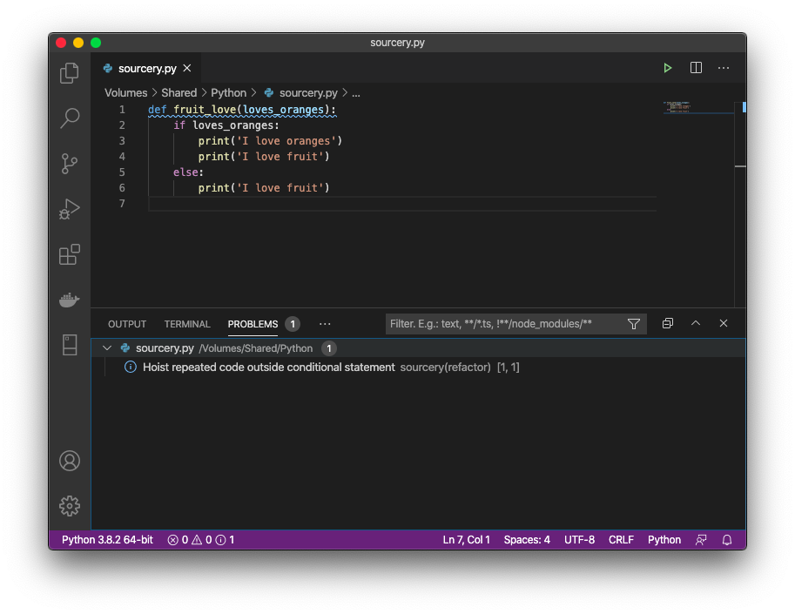Open the Explorer view in activity bar
The image size is (795, 614).
coord(70,73)
